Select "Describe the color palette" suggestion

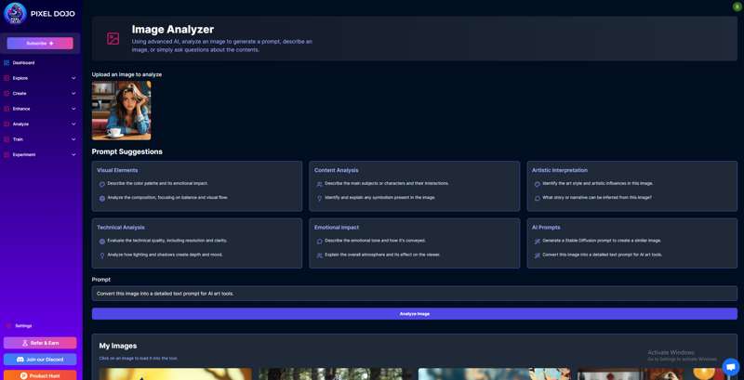tap(156, 183)
